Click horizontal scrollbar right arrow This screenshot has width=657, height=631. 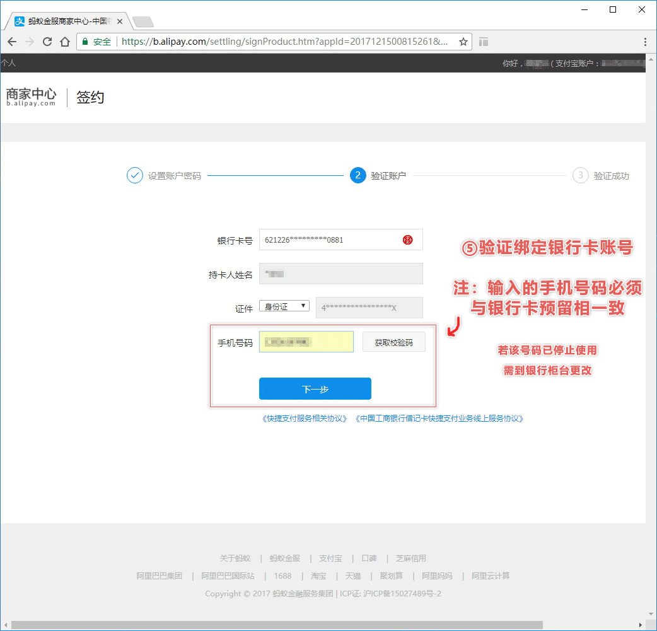click(x=640, y=625)
